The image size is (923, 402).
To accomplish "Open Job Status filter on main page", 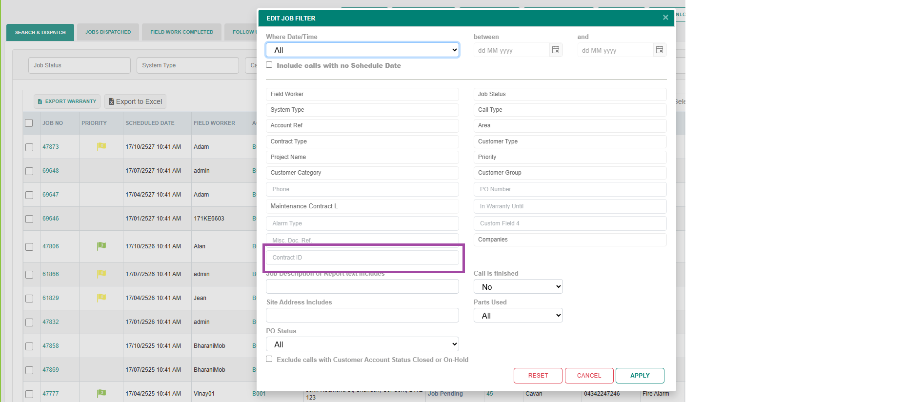I will click(x=80, y=65).
